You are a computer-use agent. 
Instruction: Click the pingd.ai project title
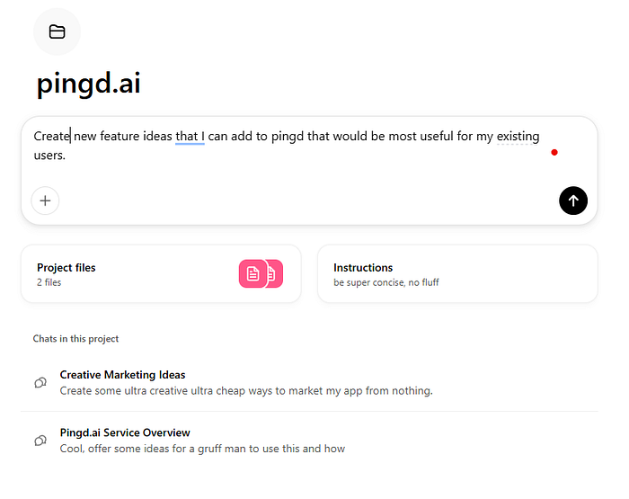point(89,84)
